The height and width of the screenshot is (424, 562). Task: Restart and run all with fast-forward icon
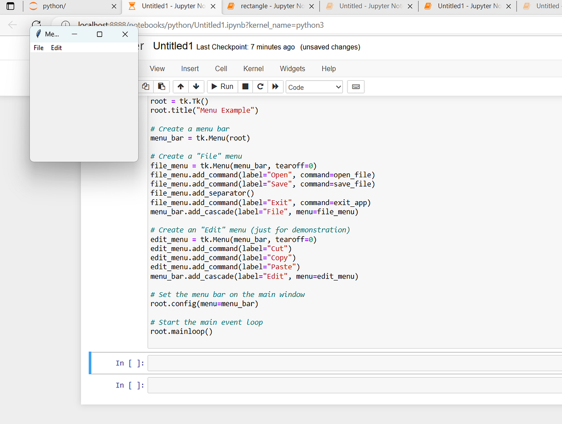[275, 87]
